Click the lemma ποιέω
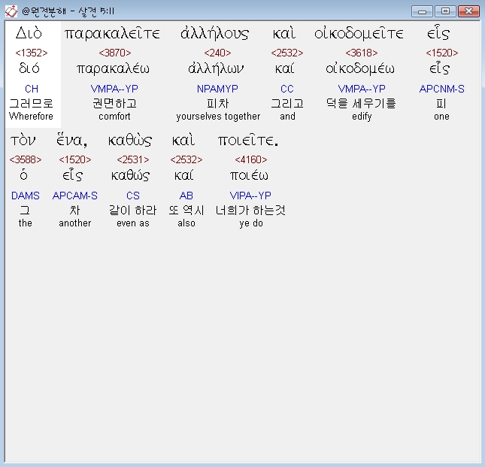 click(249, 175)
